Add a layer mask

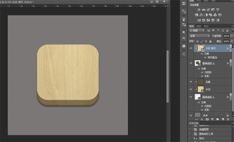point(207,119)
